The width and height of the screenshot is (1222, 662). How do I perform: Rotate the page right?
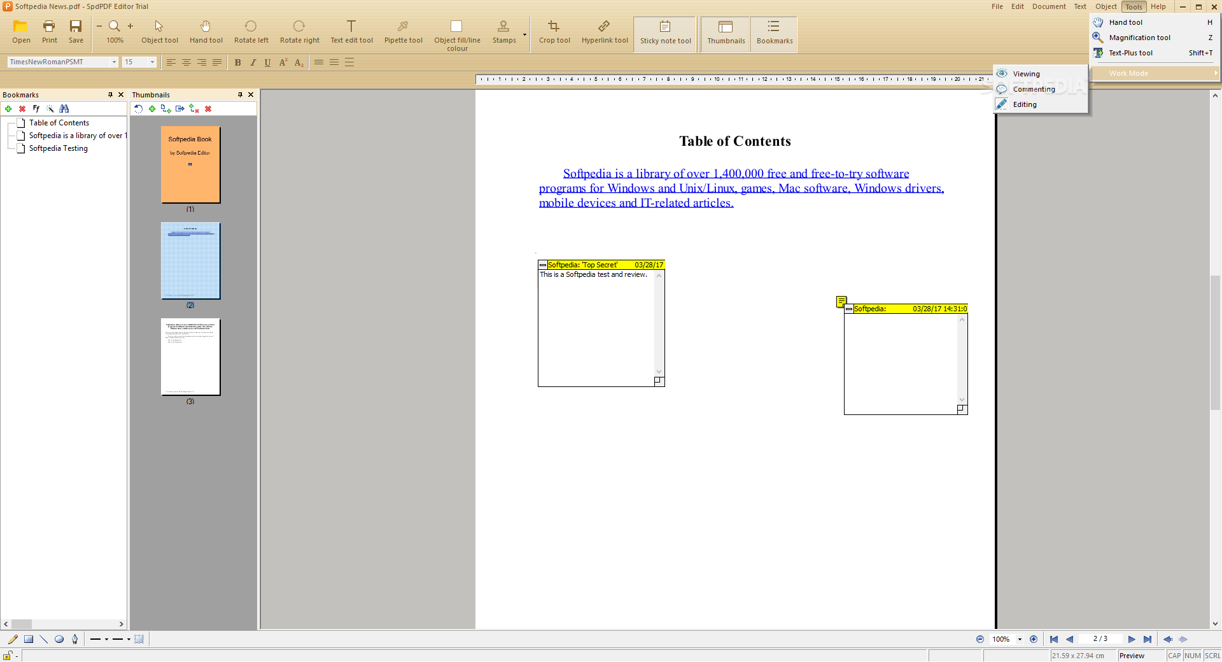299,32
